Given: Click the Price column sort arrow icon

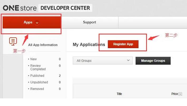Looking at the screenshot, I should [180, 94].
